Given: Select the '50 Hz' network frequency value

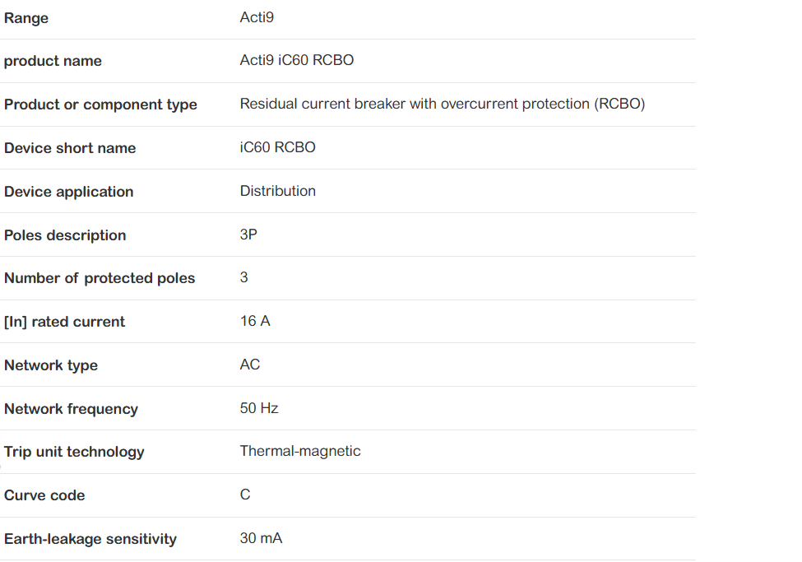Looking at the screenshot, I should click(x=259, y=409).
